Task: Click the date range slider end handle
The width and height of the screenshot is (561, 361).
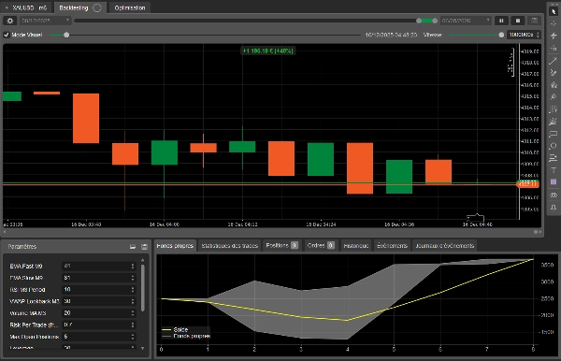Action: click(435, 21)
